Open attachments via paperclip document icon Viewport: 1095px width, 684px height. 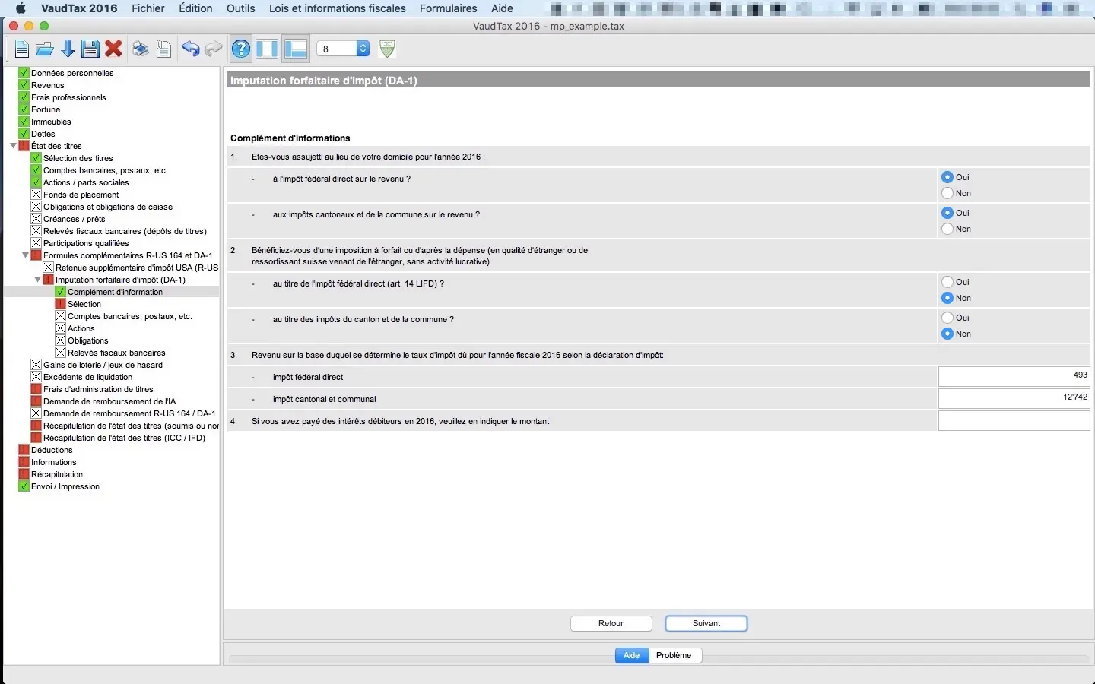point(163,49)
